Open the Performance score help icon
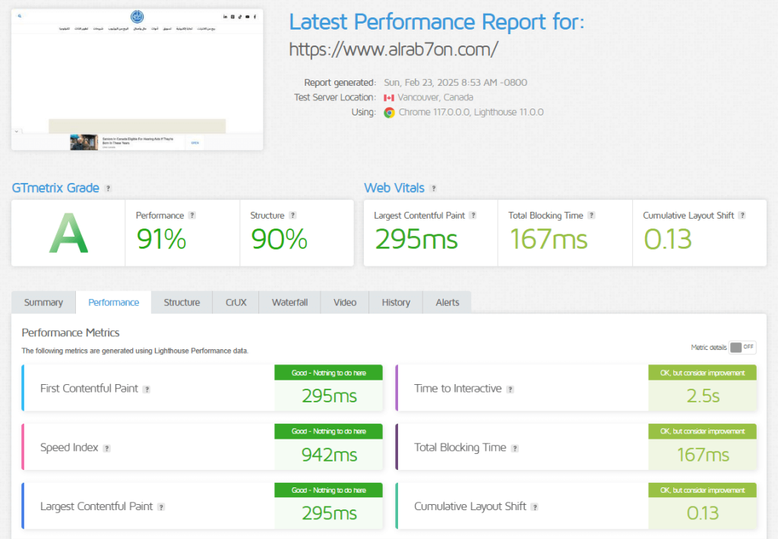This screenshot has height=539, width=778. pos(192,216)
